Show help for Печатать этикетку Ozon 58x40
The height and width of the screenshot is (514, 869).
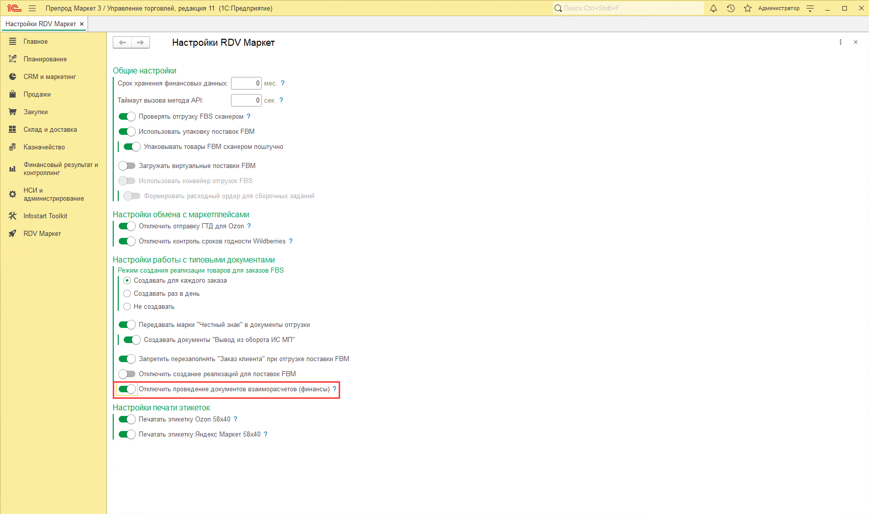pyautogui.click(x=235, y=419)
